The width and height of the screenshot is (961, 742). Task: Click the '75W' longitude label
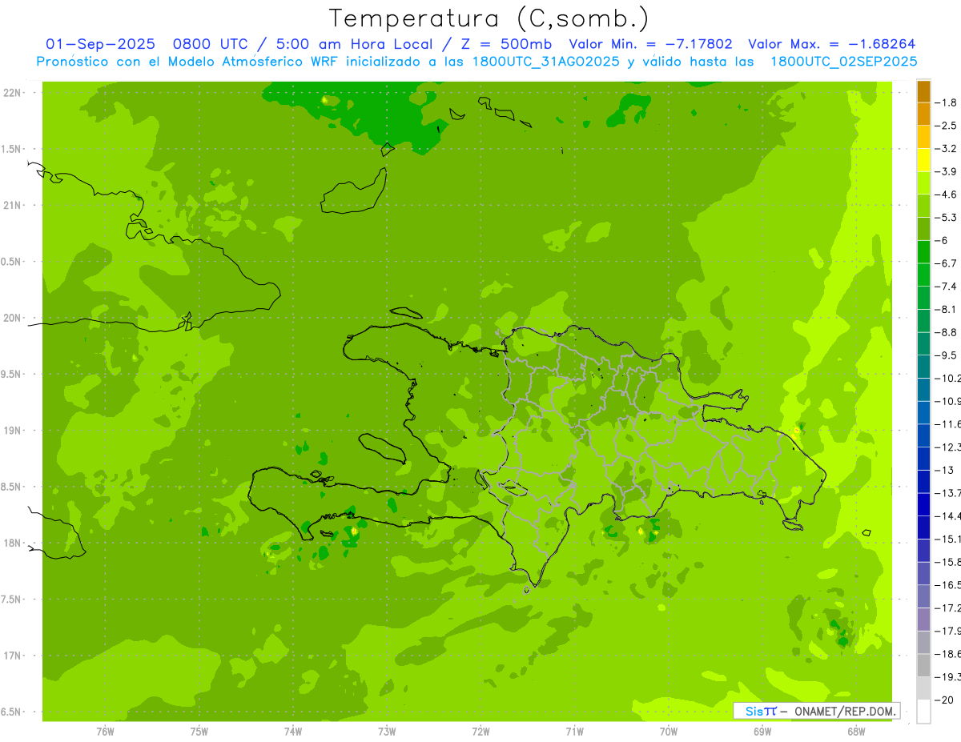pos(199,731)
